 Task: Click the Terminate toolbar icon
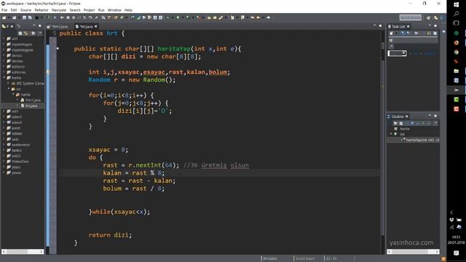point(74,17)
